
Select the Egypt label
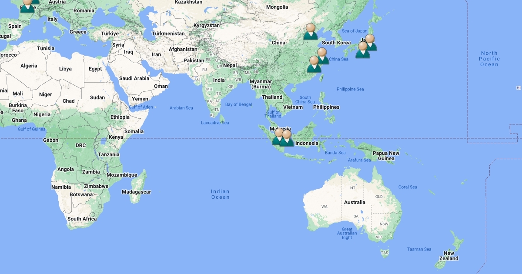tap(95, 69)
